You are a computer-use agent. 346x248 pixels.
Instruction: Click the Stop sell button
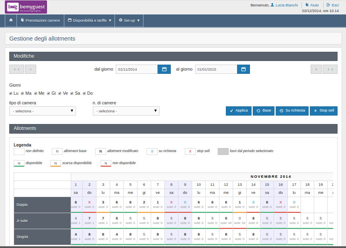pos(323,110)
